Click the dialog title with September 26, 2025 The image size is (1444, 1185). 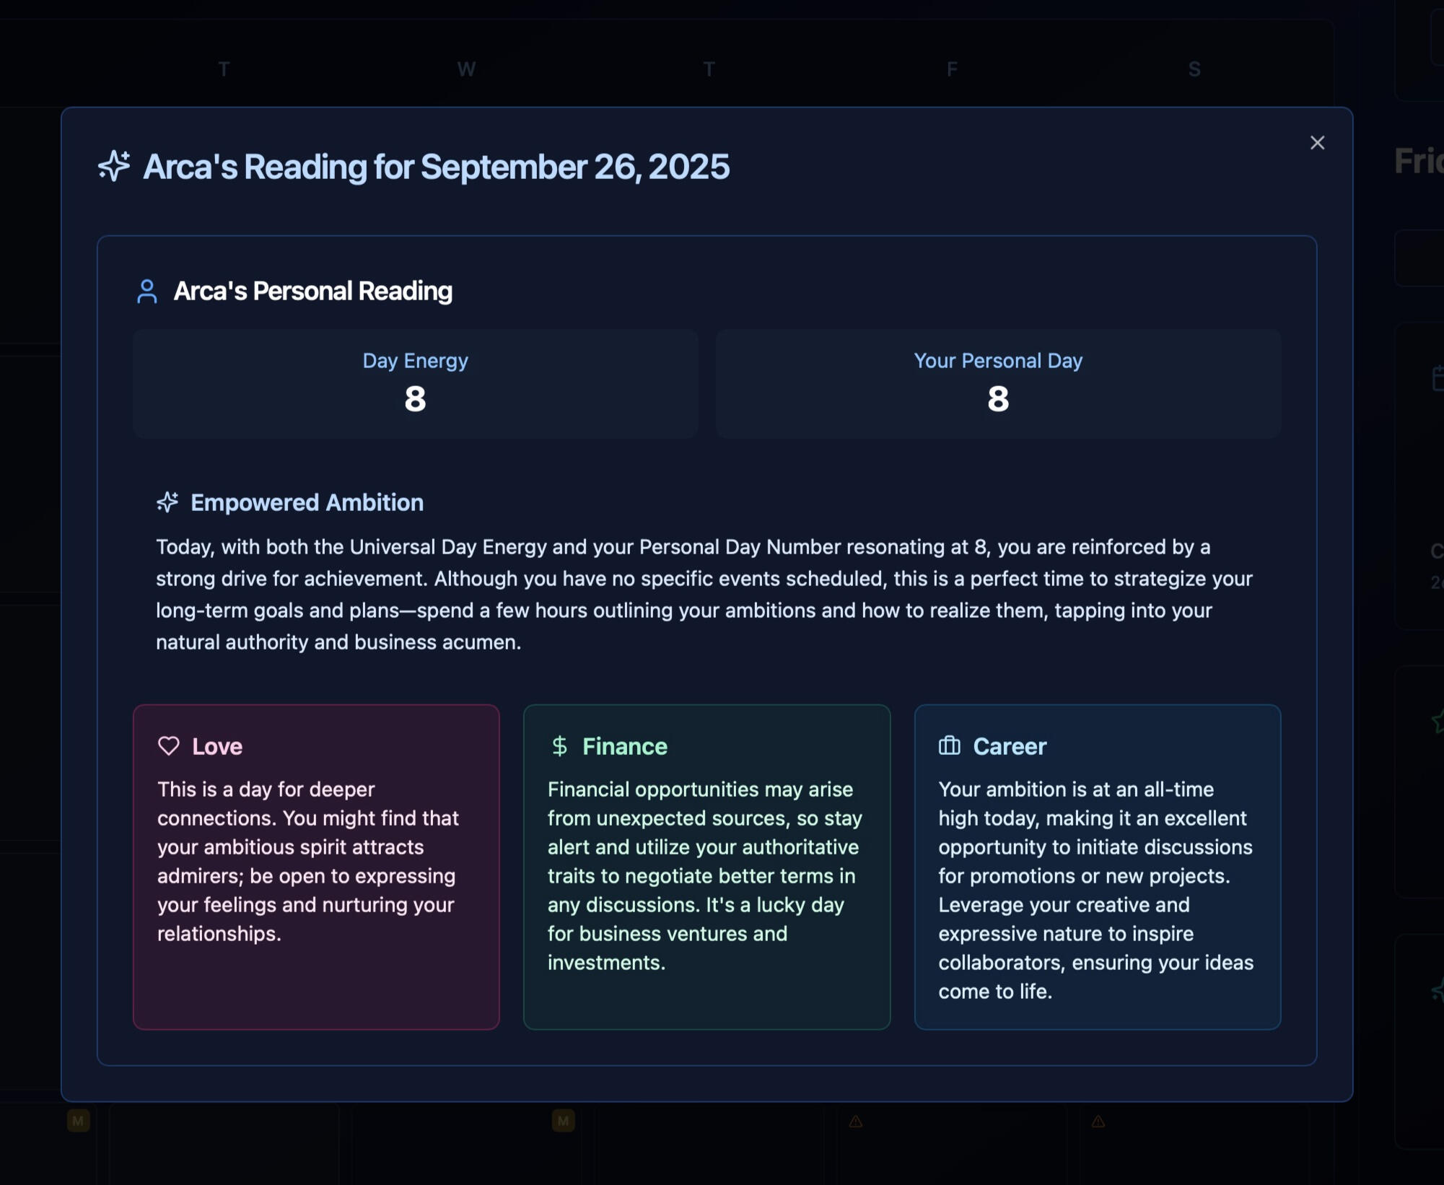pyautogui.click(x=436, y=167)
